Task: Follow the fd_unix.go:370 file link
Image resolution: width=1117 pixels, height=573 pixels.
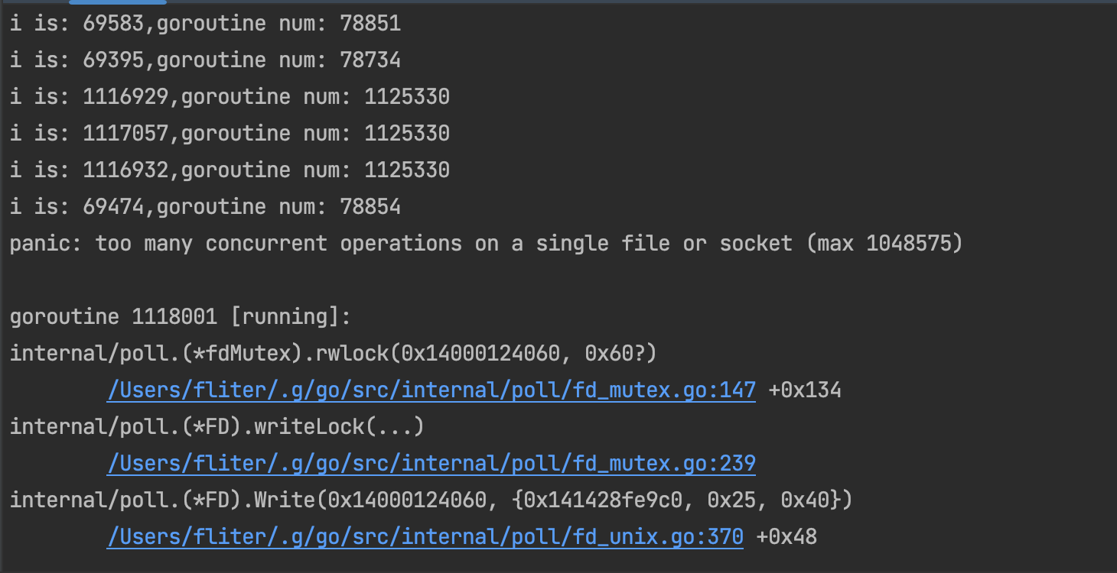Action: click(425, 537)
